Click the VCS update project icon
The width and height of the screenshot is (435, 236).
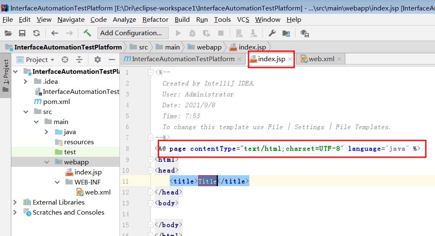239,33
